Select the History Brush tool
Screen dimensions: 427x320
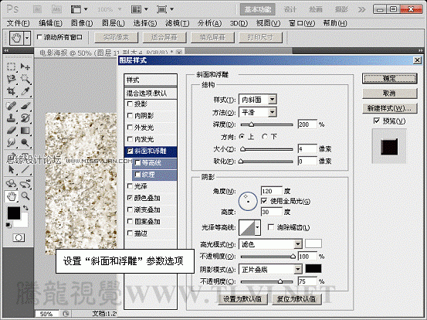click(x=25, y=118)
